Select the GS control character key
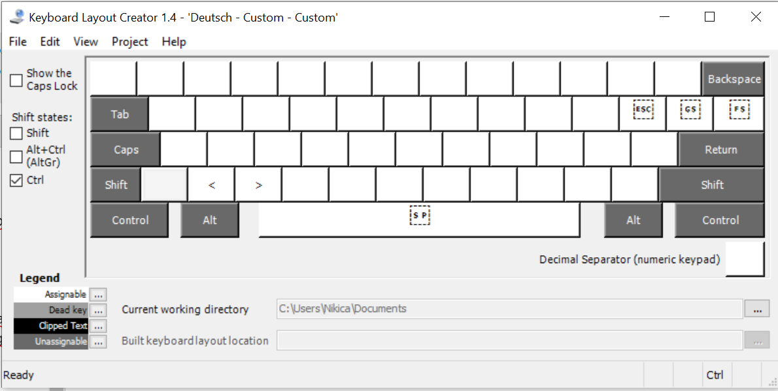 tap(690, 110)
